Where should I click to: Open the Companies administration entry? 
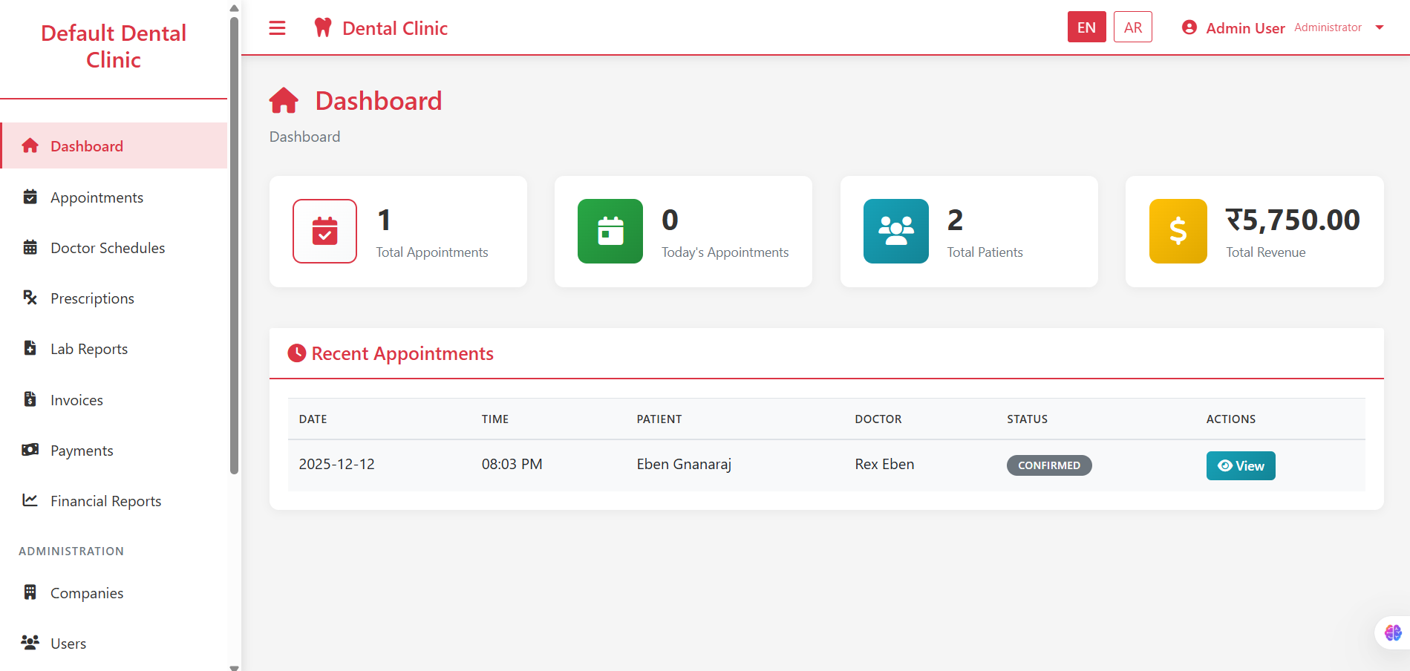pyautogui.click(x=87, y=592)
